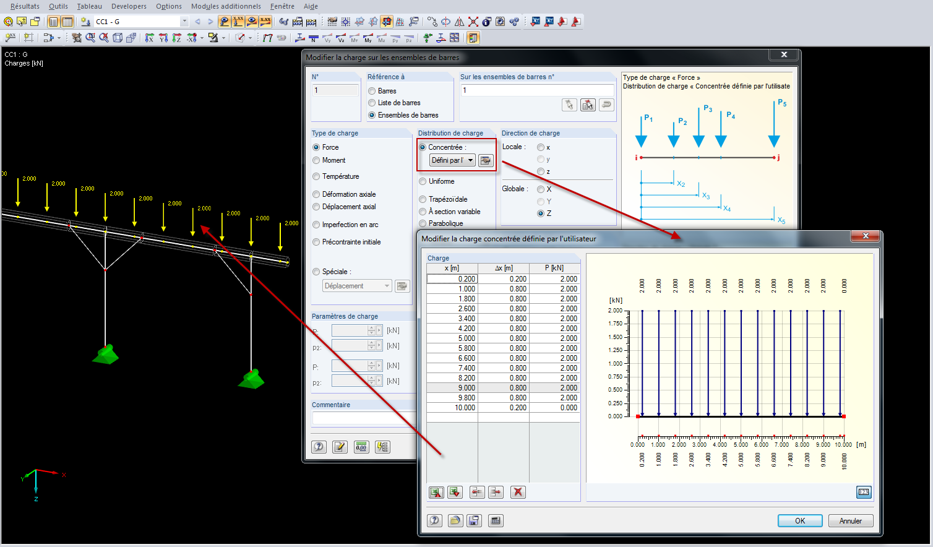Select the Ensembles de barres radio button
Screen dimensions: 933x547
tap(372, 115)
